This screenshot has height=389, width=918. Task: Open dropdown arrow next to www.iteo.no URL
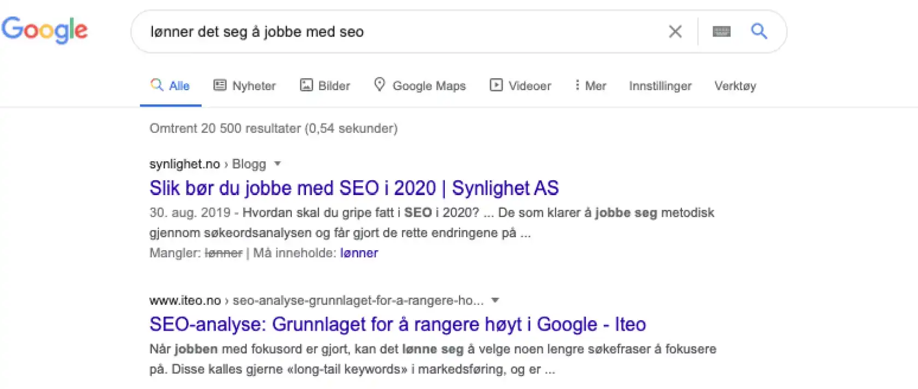pos(495,300)
